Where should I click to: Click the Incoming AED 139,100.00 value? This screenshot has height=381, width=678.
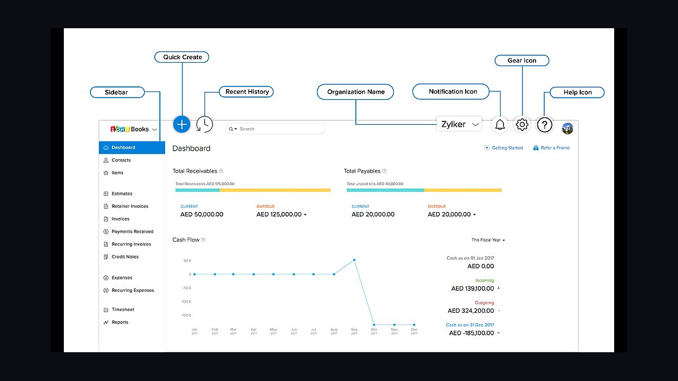(472, 288)
